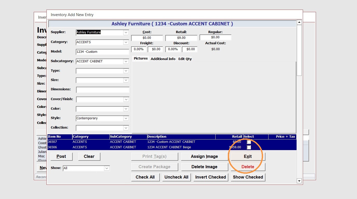Screen dimensions: 357x199
Task: Click the Delete Image button
Action: pyautogui.click(x=204, y=167)
